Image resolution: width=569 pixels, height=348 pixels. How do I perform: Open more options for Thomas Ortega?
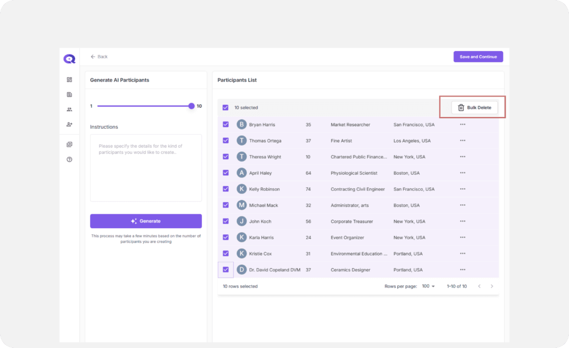tap(462, 140)
